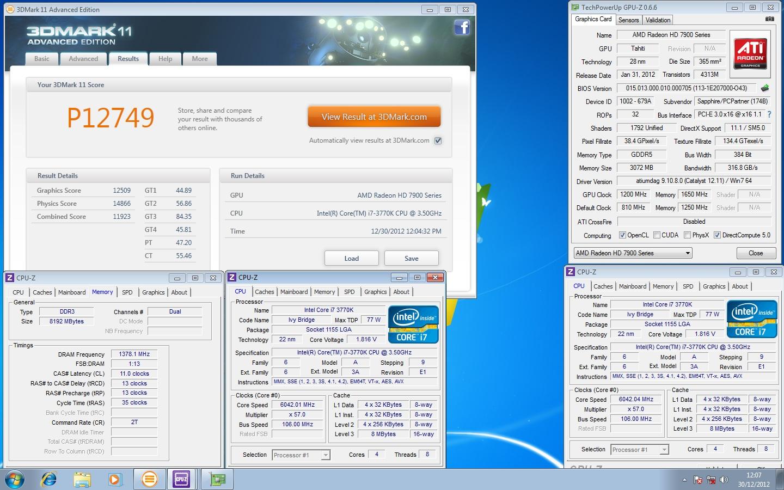The height and width of the screenshot is (490, 784).
Task: Switch to GPU-Z green card taskbar icon
Action: 218,479
